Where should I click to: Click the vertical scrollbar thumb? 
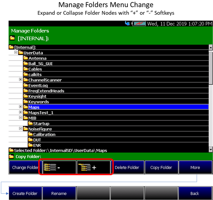point(211,68)
